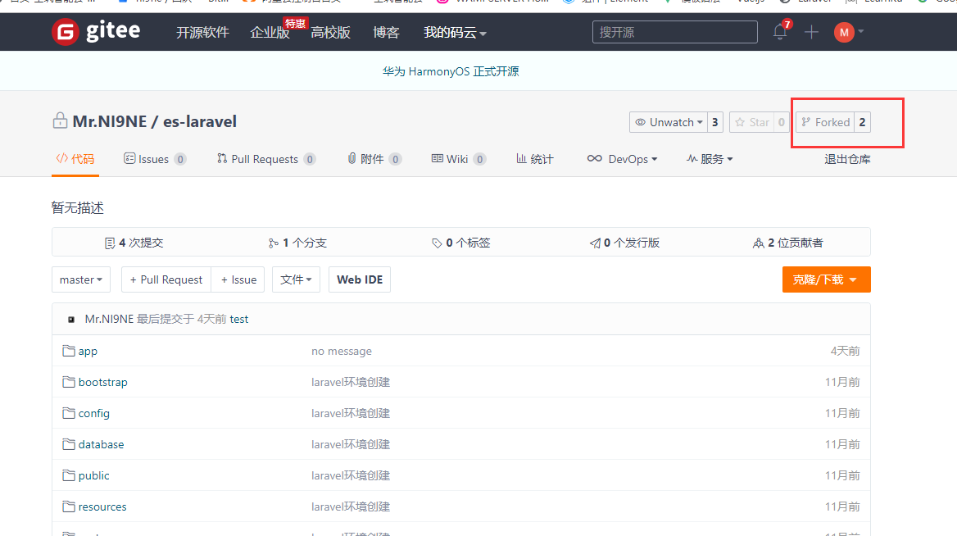957x536 pixels.
Task: Click the lock icon beside repository name
Action: click(60, 121)
